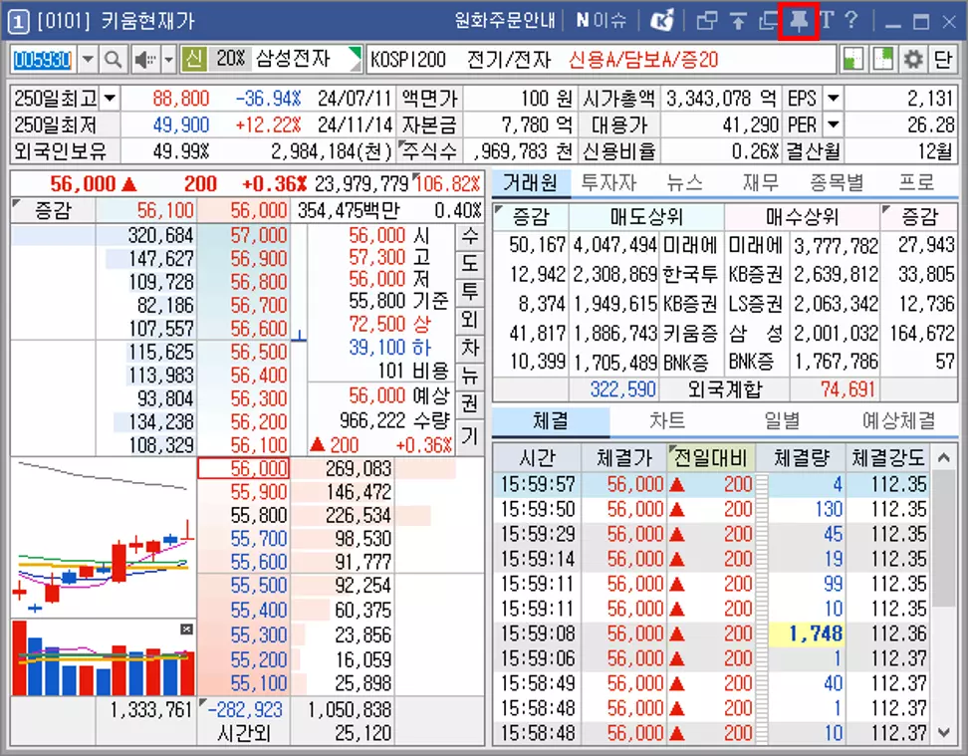Viewport: 968px width, 756px height.
Task: Switch to the 거래원 tab
Action: [x=530, y=183]
